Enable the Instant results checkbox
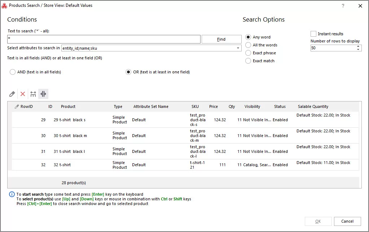 [x=313, y=34]
